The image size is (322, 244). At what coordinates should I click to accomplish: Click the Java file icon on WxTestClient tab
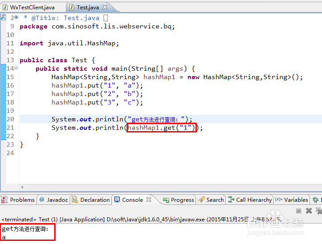[5, 8]
